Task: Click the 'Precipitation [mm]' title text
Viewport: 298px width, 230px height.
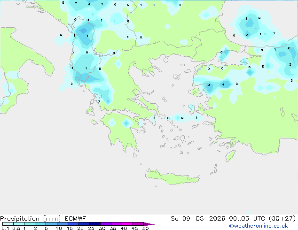Action: tap(31, 219)
